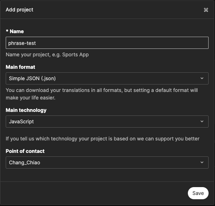Save the new project
This screenshot has width=215, height=206.
coord(198,193)
